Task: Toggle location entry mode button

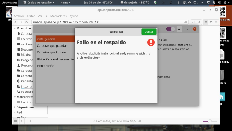Action: pyautogui.click(x=194, y=22)
